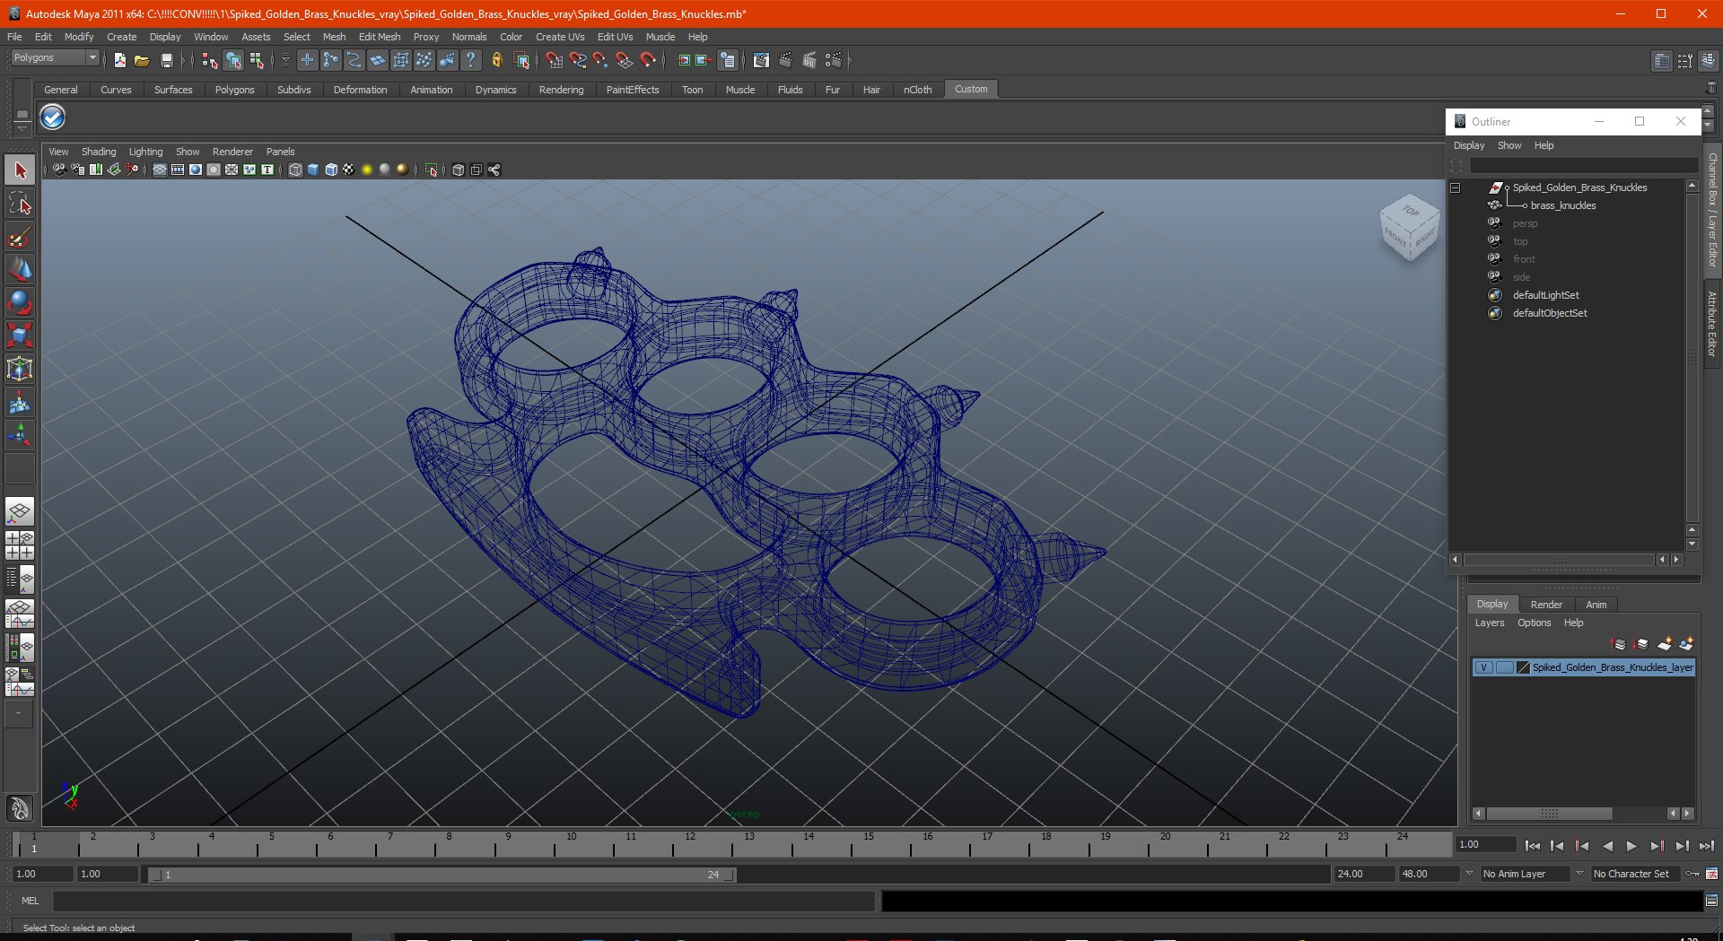Screen dimensions: 1723x941
Task: Expand the shelf options arrow
Action: click(22, 130)
